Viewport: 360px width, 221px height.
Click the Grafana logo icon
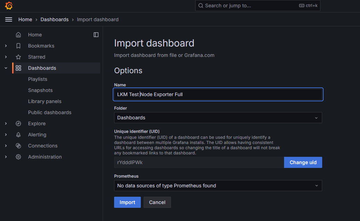pyautogui.click(x=9, y=6)
